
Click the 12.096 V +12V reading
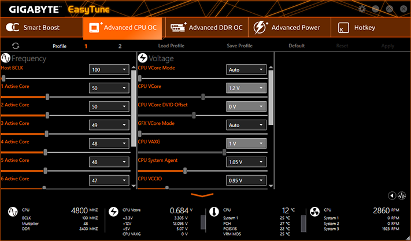pyautogui.click(x=180, y=224)
